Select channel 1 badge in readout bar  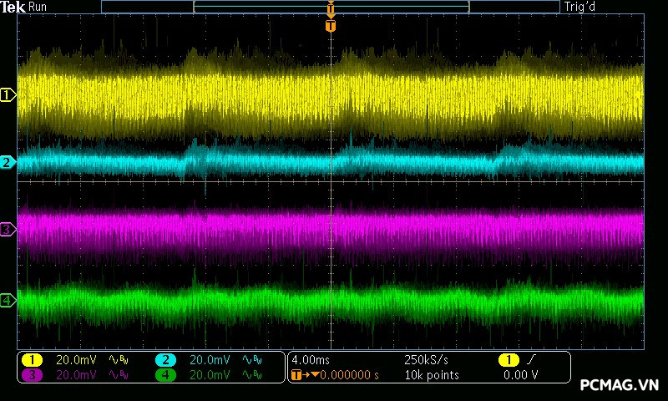(x=32, y=360)
